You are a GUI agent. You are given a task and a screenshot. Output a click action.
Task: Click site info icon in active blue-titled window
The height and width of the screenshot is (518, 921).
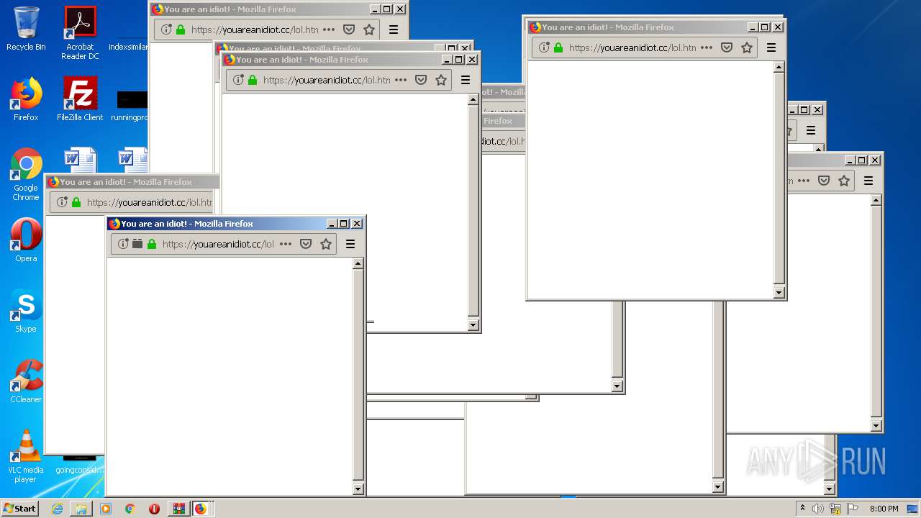click(x=123, y=244)
